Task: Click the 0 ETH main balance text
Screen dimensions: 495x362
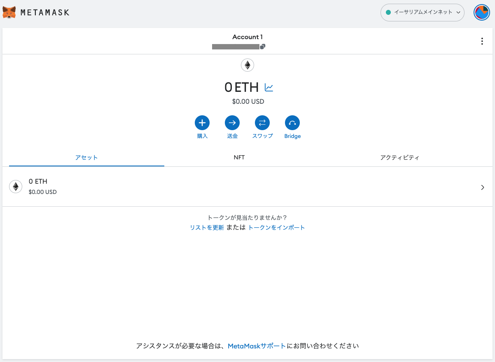Action: click(241, 87)
